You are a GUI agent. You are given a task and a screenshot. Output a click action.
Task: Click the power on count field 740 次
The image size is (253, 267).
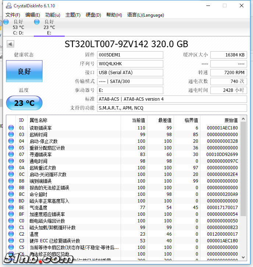[229, 82]
